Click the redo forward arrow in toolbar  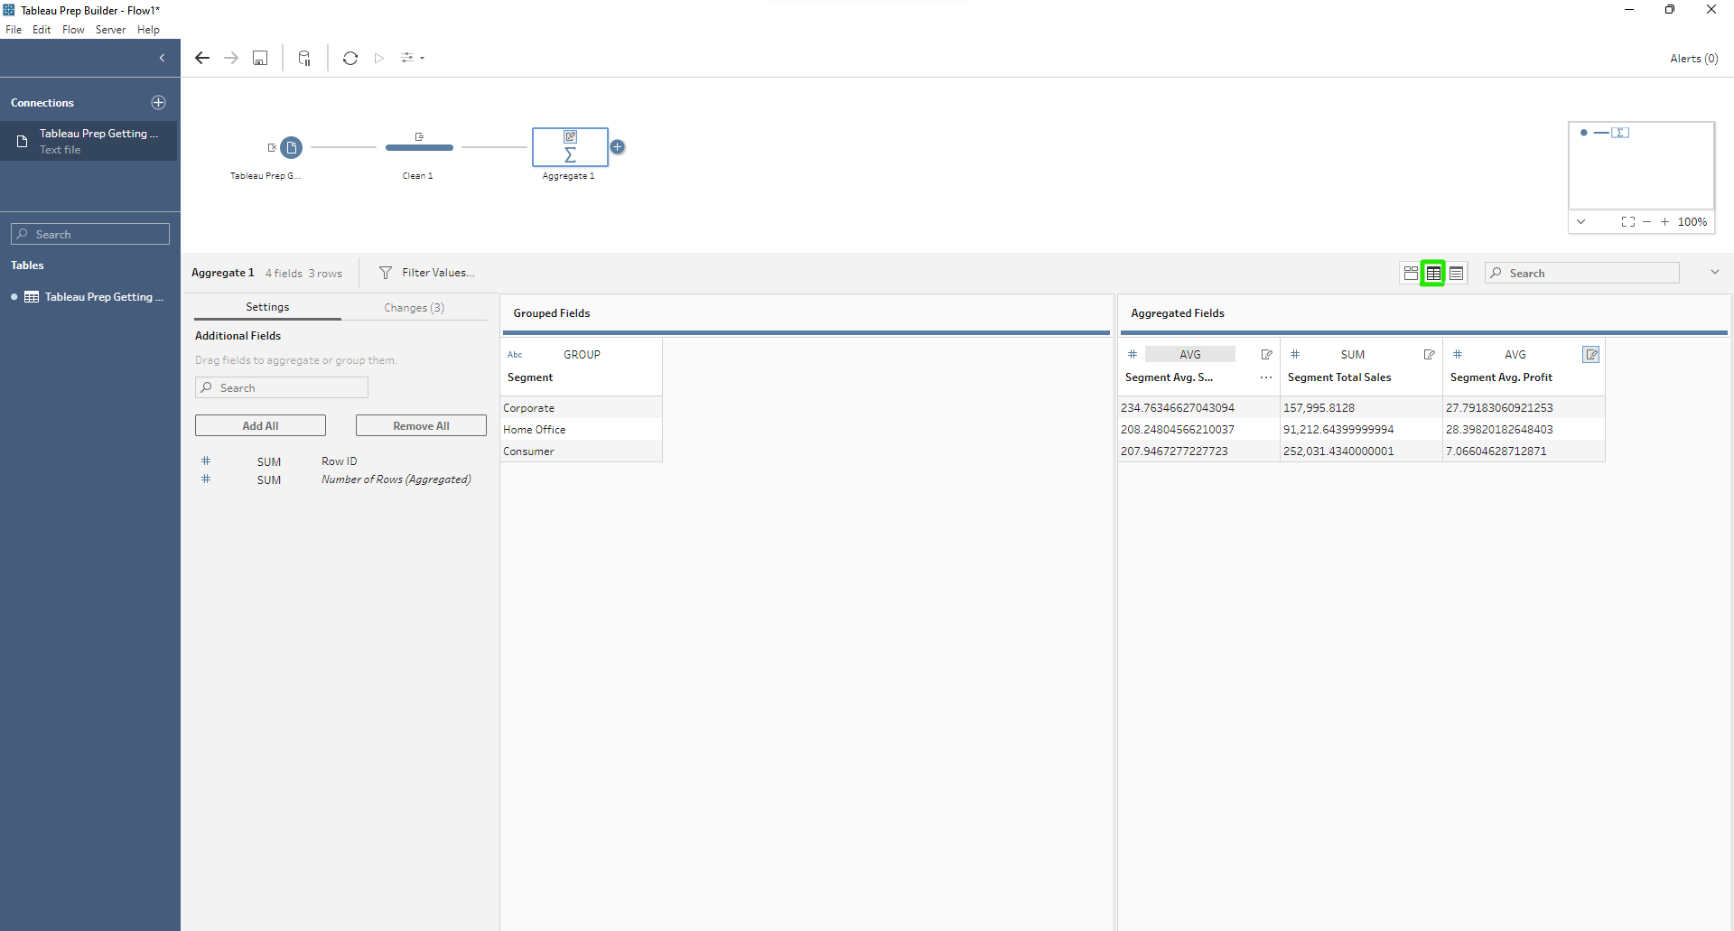(231, 58)
